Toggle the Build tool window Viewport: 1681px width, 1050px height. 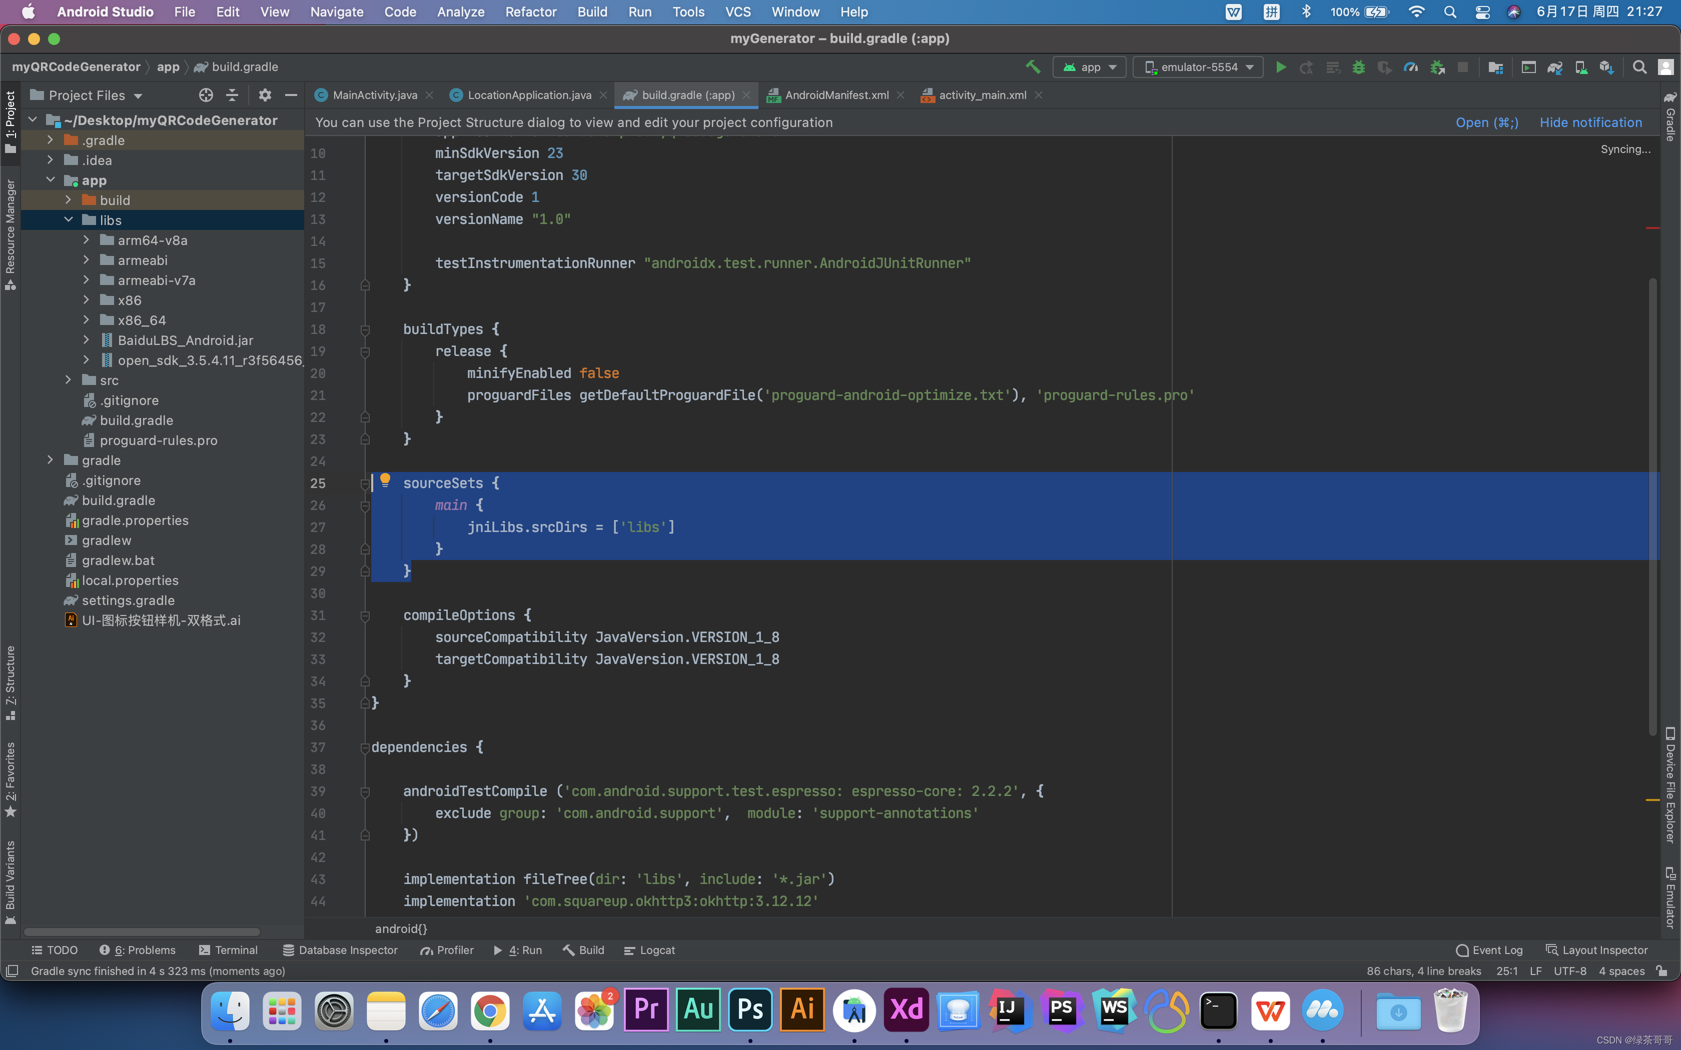[583, 950]
